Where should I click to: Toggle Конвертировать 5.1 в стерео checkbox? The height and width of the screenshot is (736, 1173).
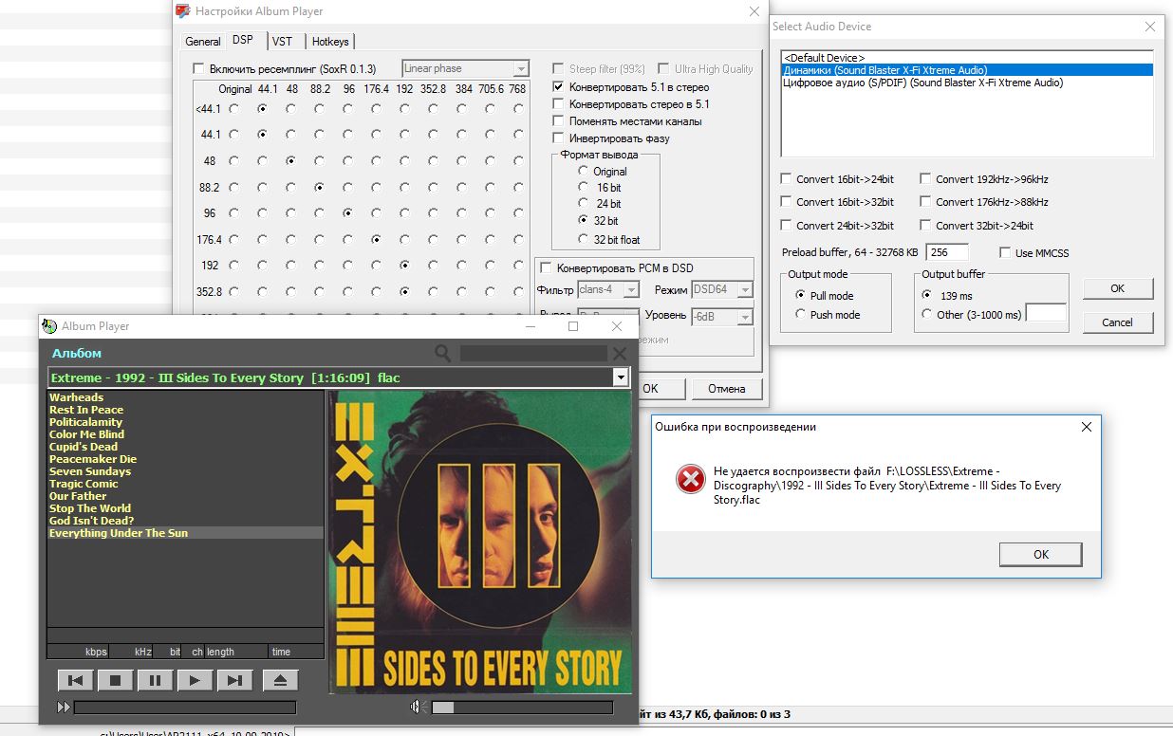tap(559, 87)
